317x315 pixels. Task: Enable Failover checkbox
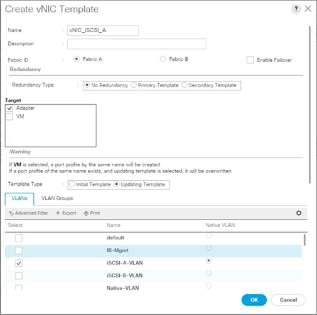250,60
